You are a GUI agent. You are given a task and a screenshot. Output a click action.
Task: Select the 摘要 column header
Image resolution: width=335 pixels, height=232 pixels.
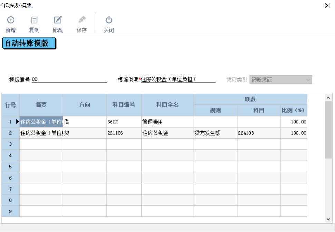point(41,105)
